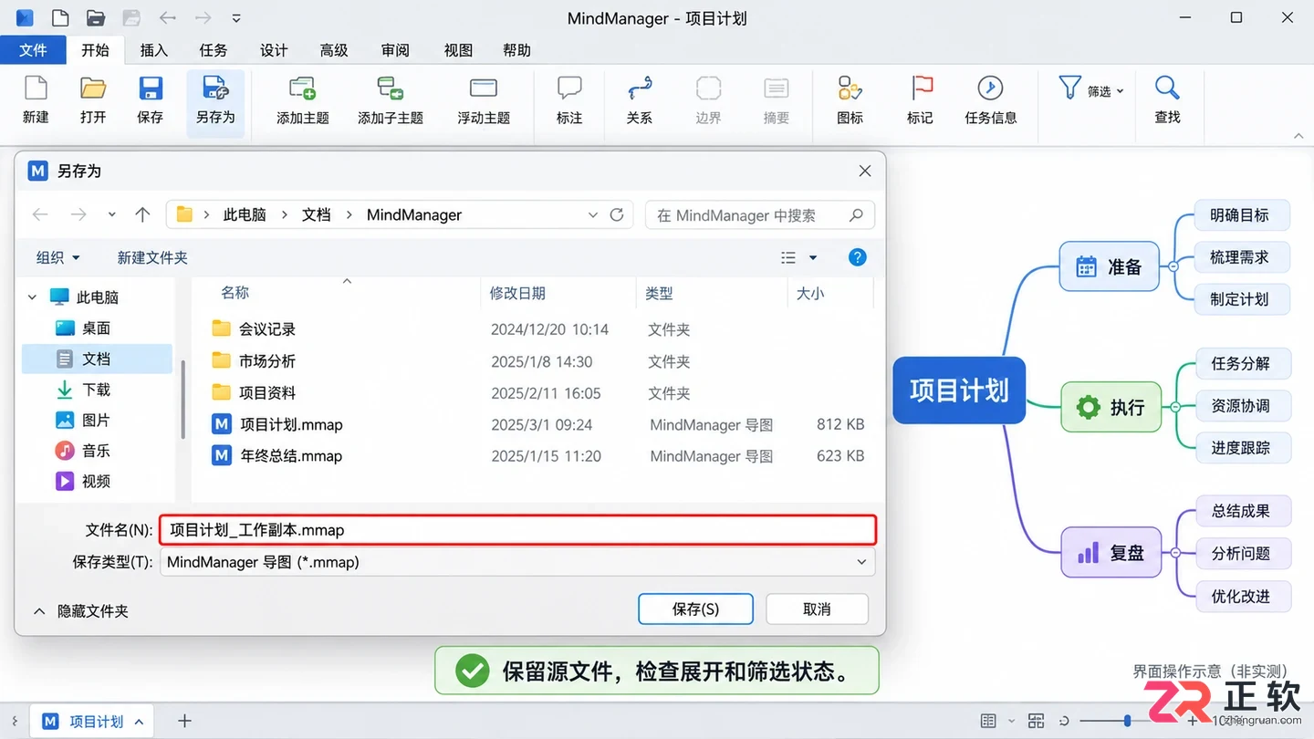Click the 添加主题 add topic icon

pos(302,88)
